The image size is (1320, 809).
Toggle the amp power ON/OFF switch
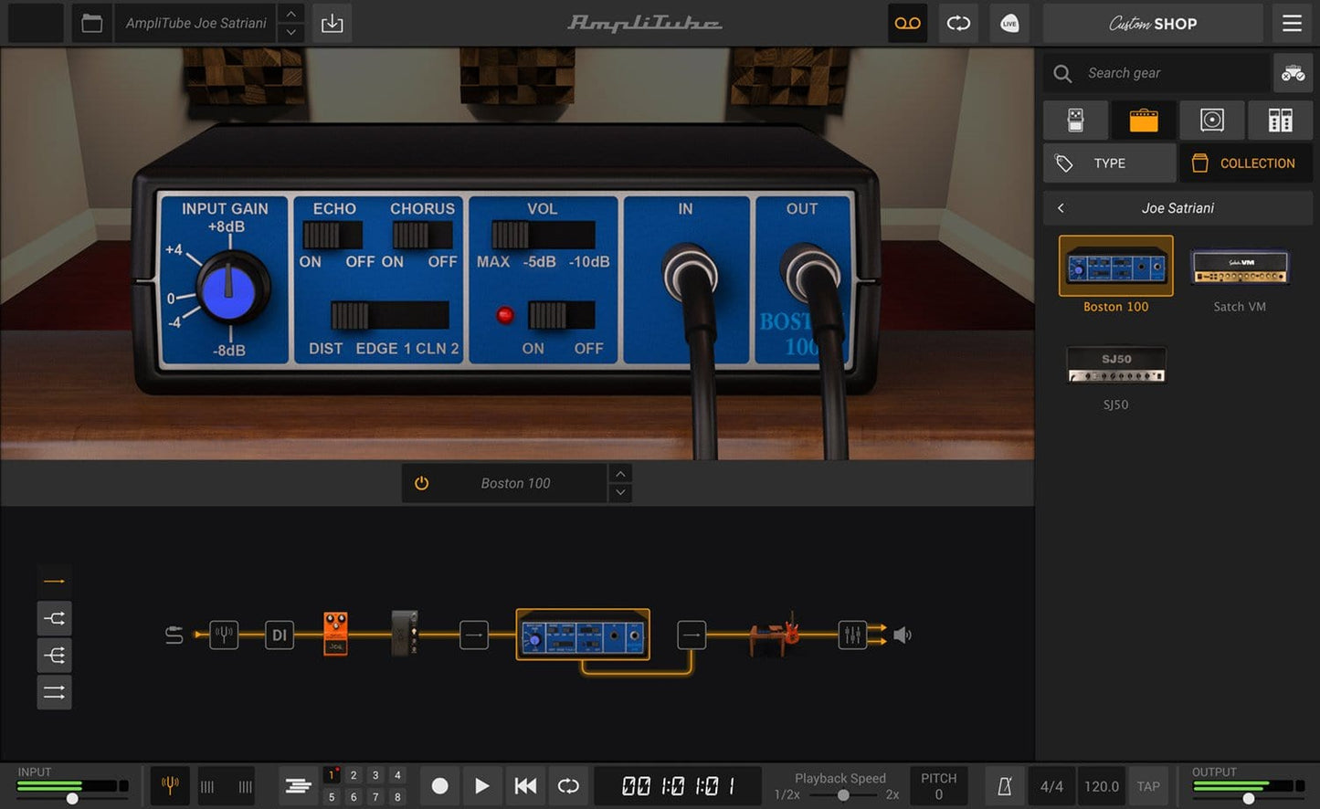[561, 315]
